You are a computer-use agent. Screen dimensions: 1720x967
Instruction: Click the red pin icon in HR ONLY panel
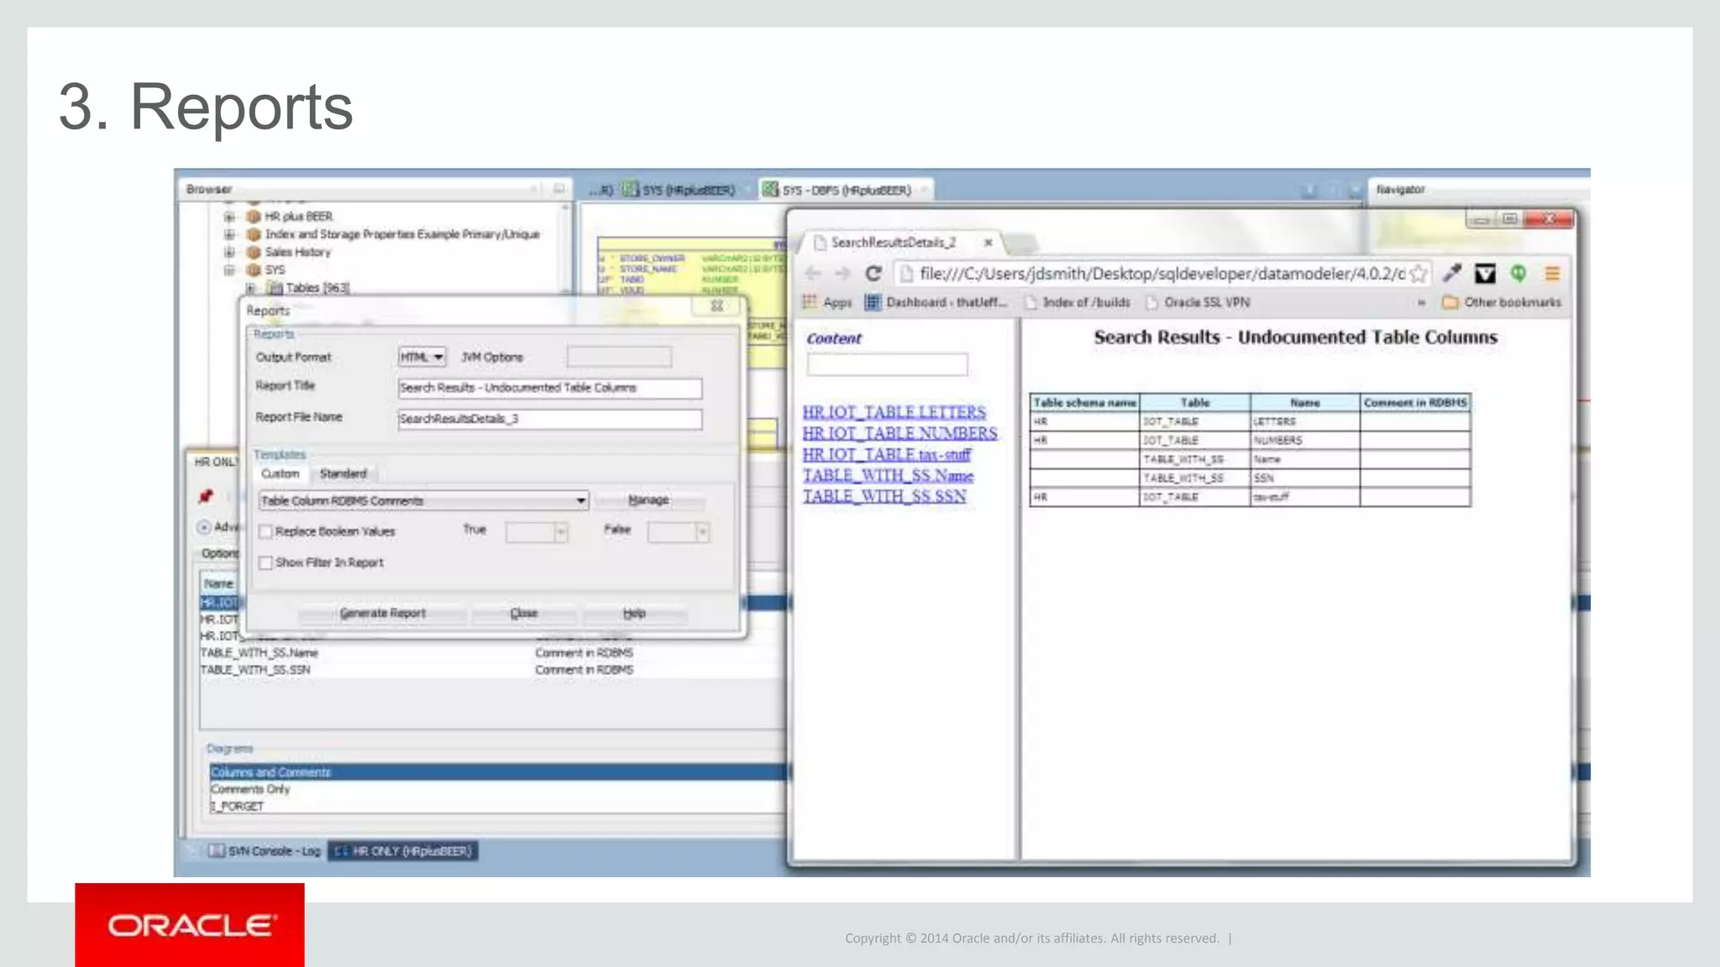pyautogui.click(x=206, y=496)
